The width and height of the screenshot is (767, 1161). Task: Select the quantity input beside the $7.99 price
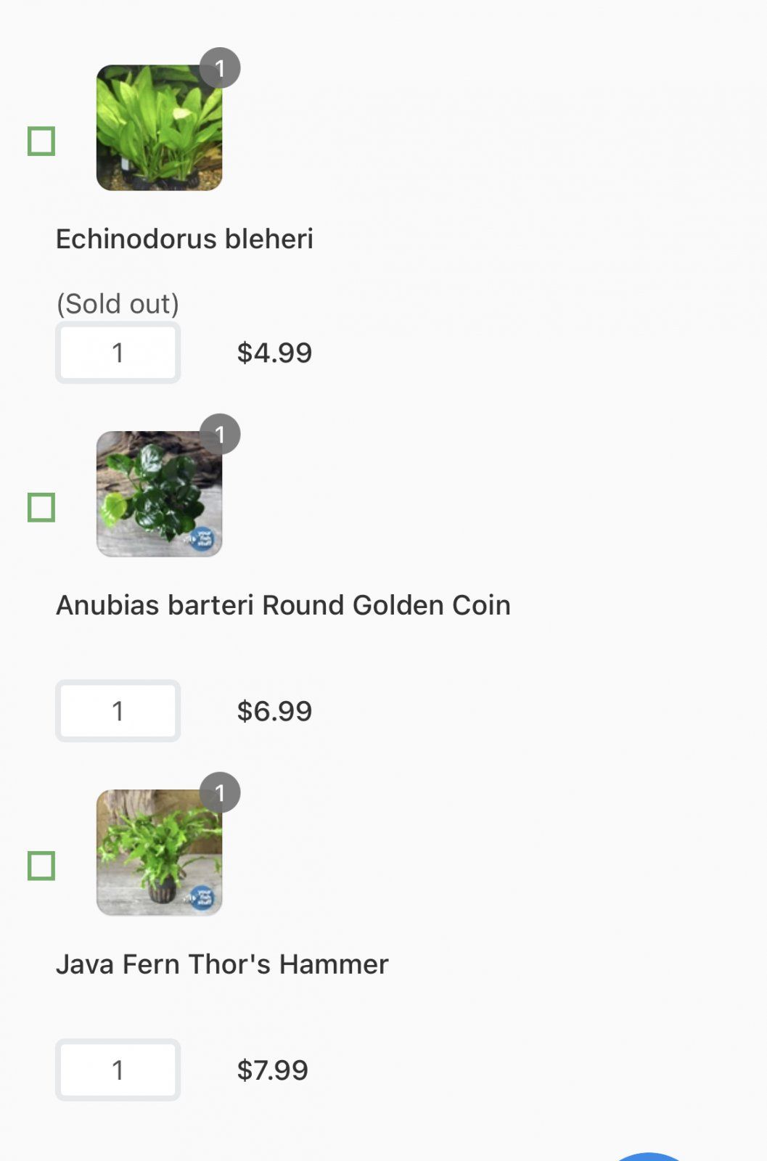coord(118,1070)
